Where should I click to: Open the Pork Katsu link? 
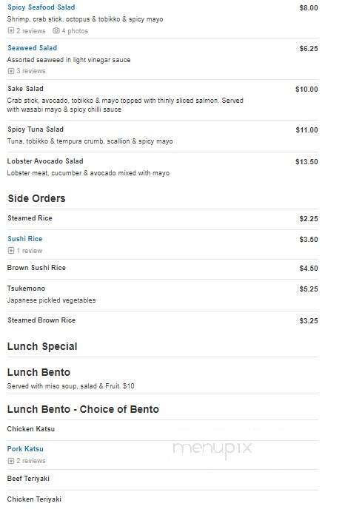pos(25,448)
